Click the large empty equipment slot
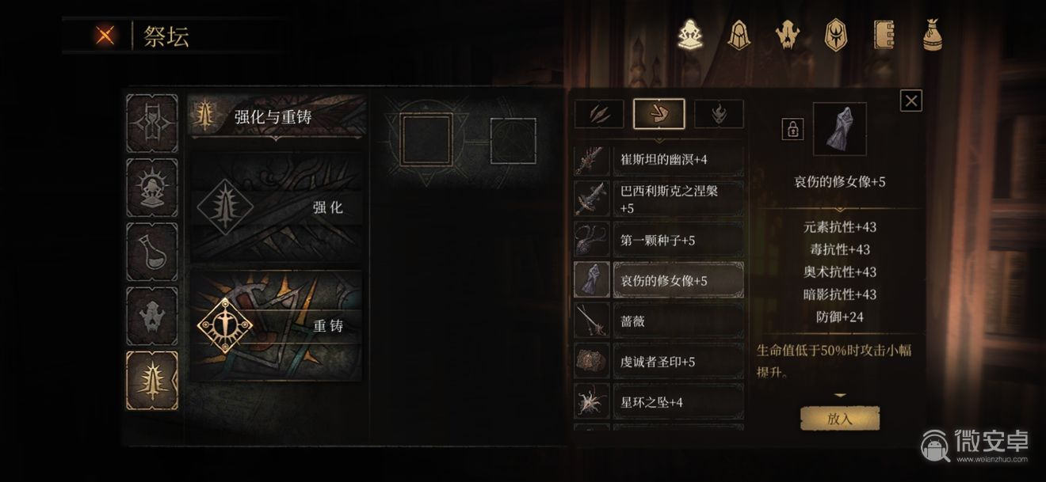This screenshot has width=1046, height=482. (x=426, y=140)
